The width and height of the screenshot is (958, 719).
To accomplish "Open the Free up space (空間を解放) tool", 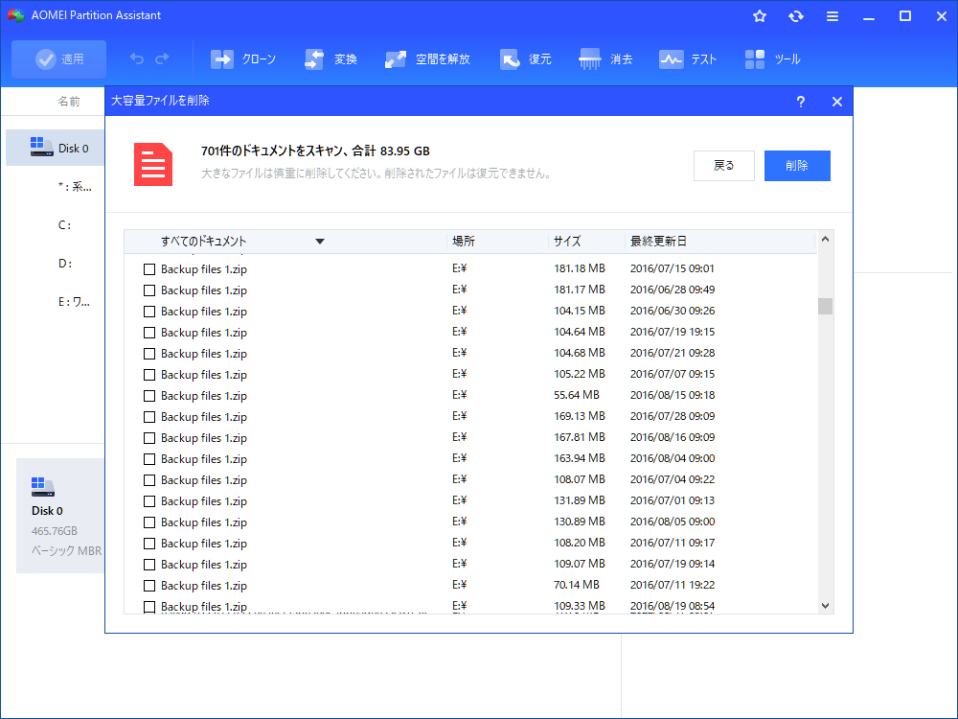I will (x=427, y=59).
